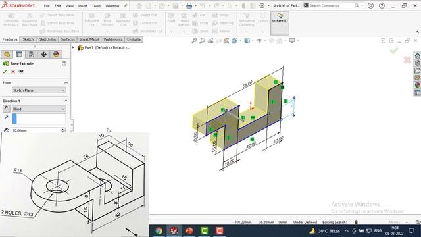The height and width of the screenshot is (237, 421).
Task: Collapse the Direction 1 section
Action: pyautogui.click(x=66, y=101)
